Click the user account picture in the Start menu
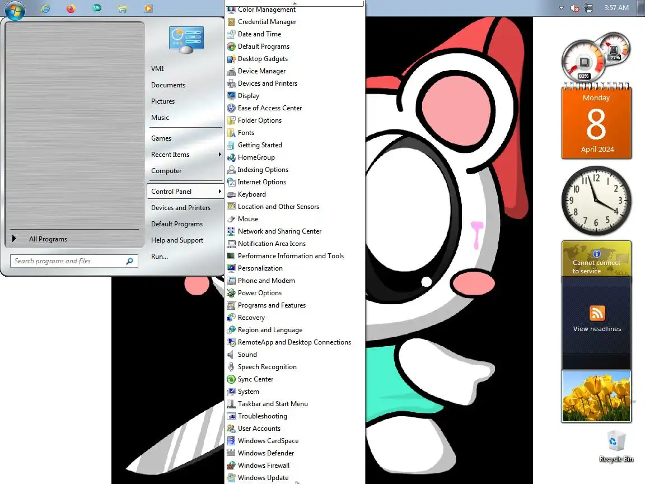This screenshot has width=645, height=484. click(186, 40)
